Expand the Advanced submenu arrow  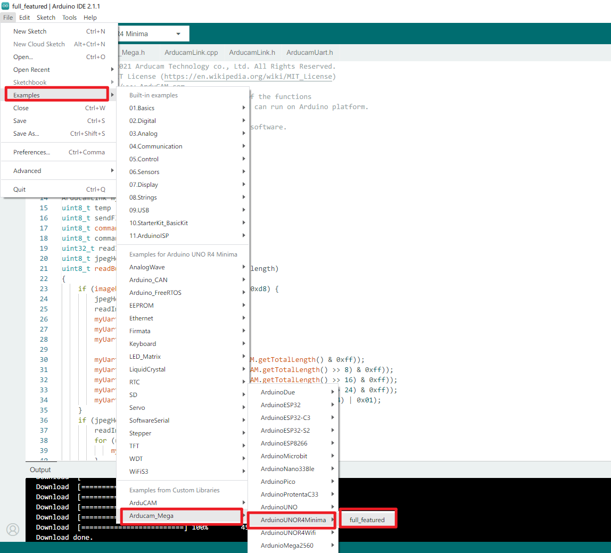point(112,171)
